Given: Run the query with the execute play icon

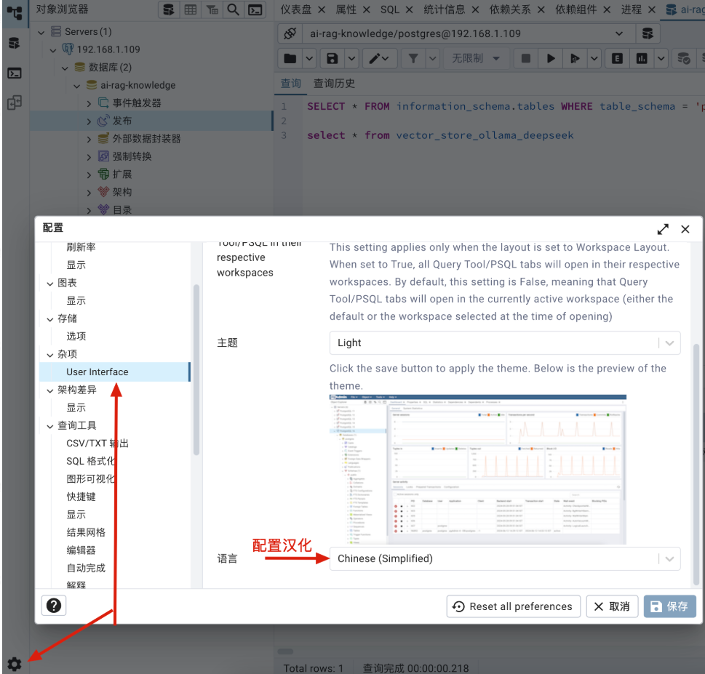Looking at the screenshot, I should tap(550, 58).
